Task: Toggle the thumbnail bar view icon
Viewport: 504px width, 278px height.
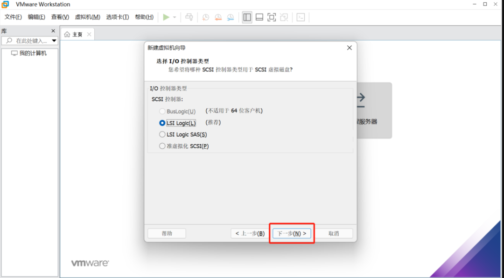Action: click(x=259, y=17)
